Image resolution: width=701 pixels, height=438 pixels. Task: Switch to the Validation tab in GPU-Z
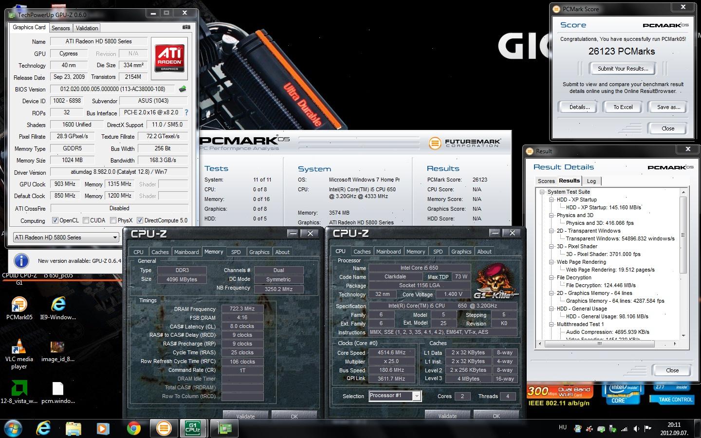(87, 28)
